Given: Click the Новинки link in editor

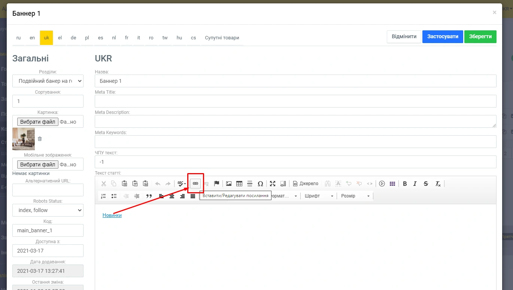Looking at the screenshot, I should (x=112, y=215).
